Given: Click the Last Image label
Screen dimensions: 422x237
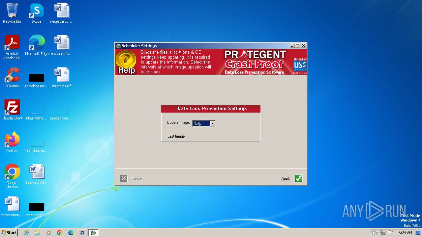Looking at the screenshot, I should click(176, 136).
